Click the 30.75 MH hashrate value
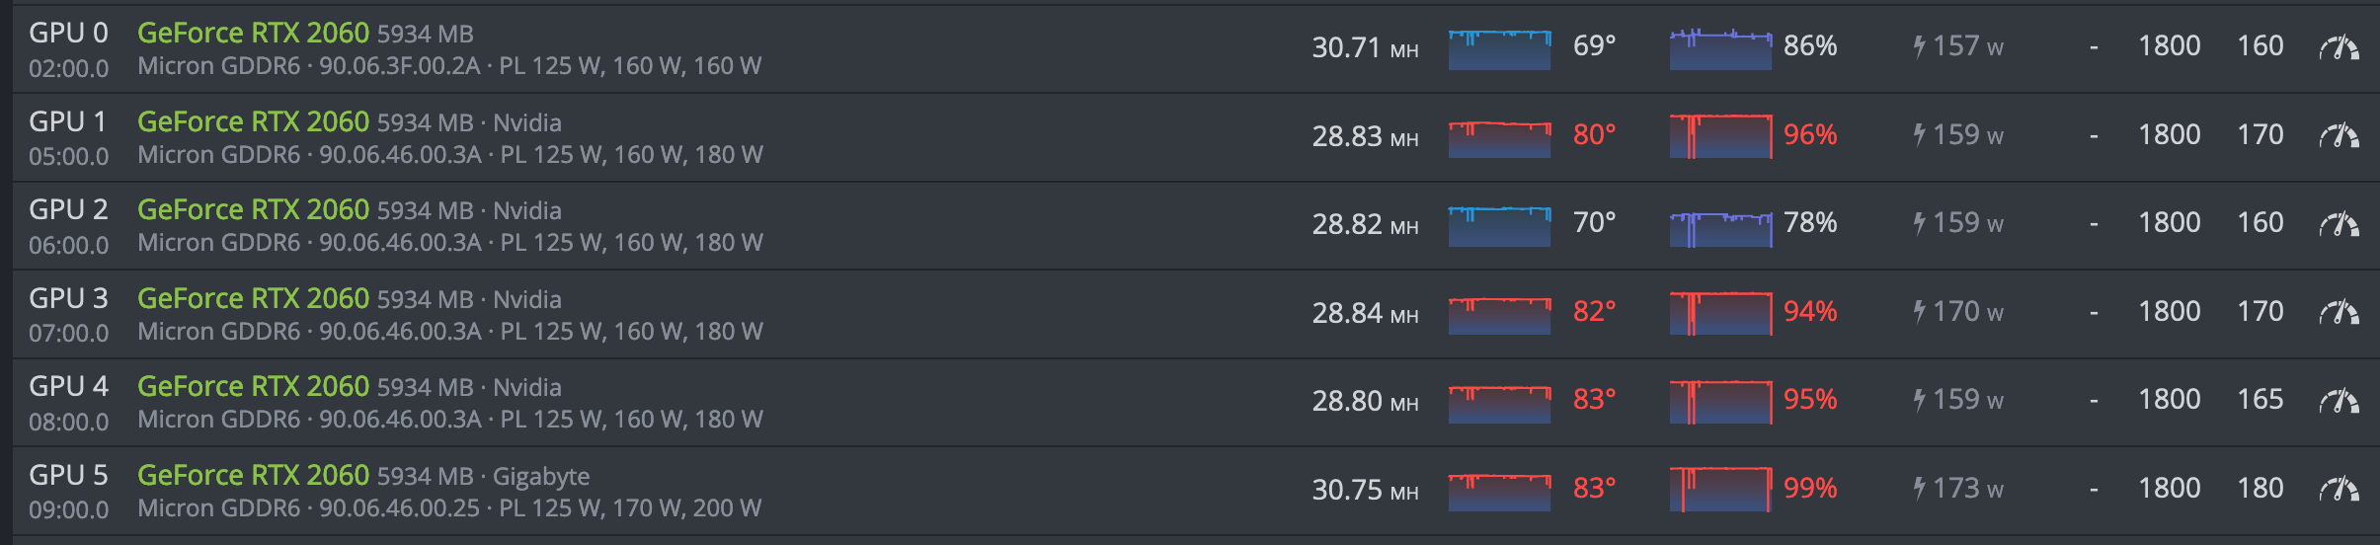2380x545 pixels. click(x=1364, y=490)
